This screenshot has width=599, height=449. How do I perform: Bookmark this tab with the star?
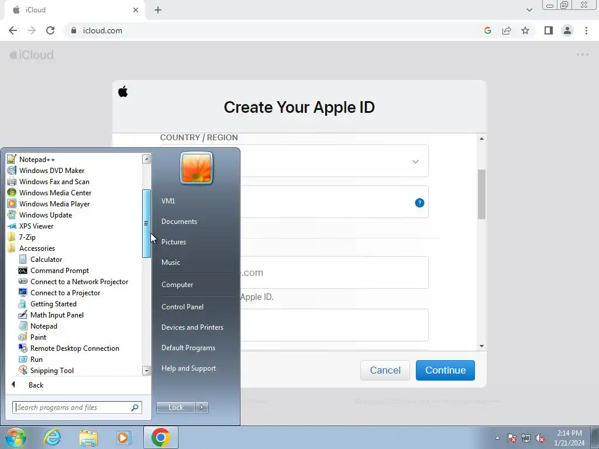pos(525,30)
